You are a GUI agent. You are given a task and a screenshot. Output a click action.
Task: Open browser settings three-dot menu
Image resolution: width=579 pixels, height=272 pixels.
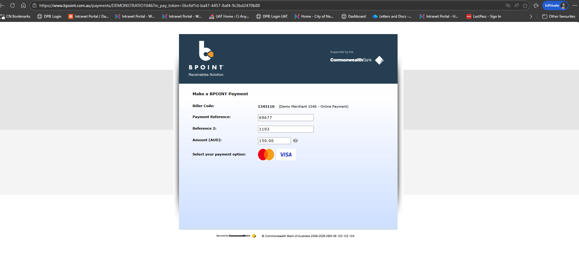(574, 5)
